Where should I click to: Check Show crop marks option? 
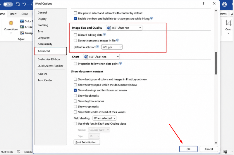(x=75, y=107)
